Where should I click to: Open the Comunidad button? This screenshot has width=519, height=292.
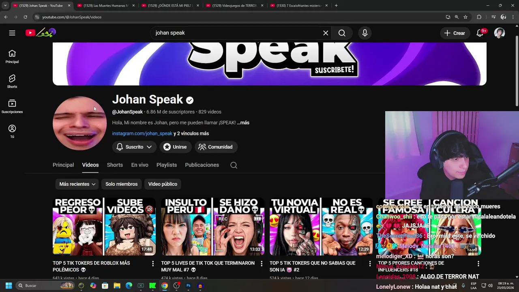(x=216, y=147)
